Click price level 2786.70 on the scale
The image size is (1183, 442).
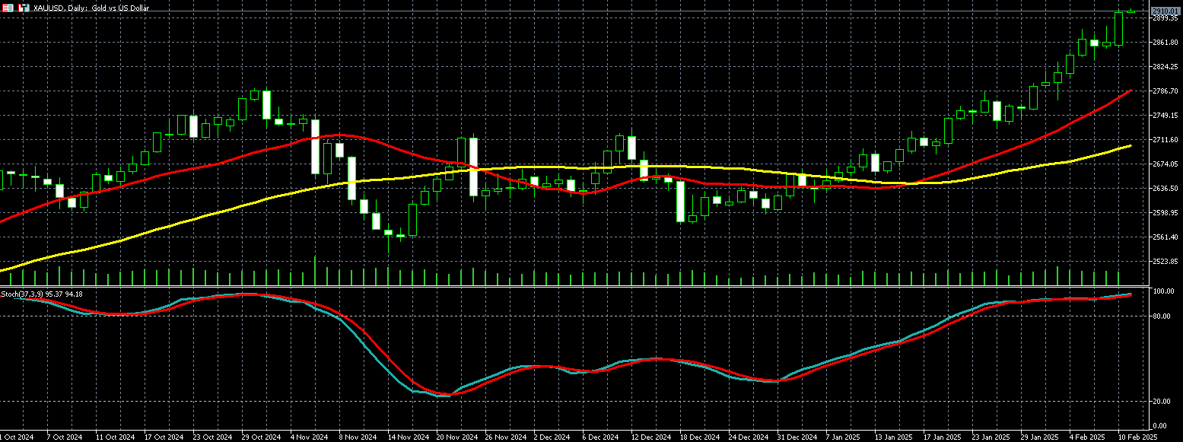click(x=1165, y=91)
